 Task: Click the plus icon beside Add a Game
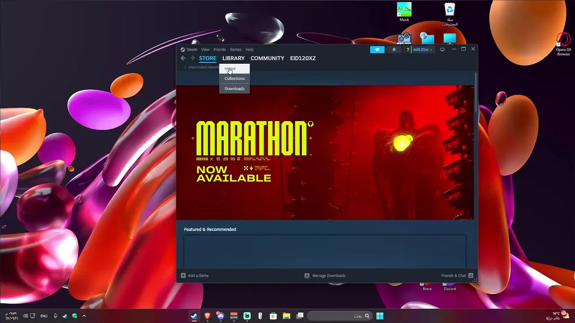click(x=183, y=275)
